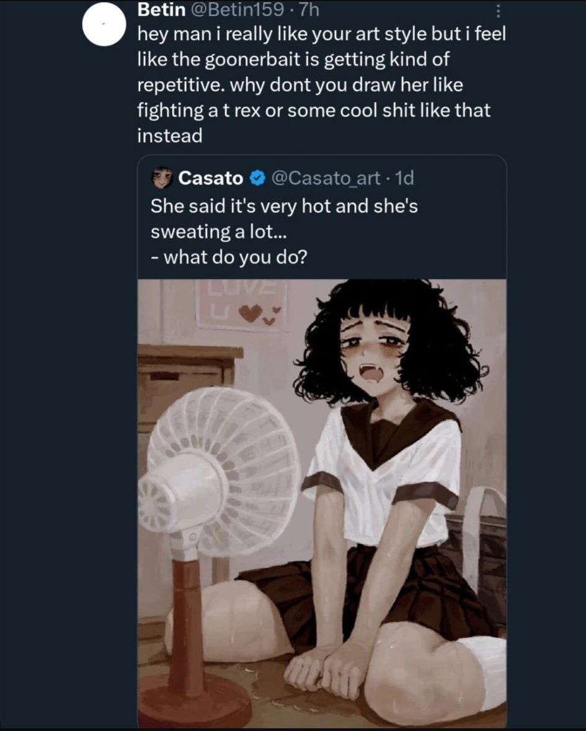Open the quoted tweet card header

282,178
